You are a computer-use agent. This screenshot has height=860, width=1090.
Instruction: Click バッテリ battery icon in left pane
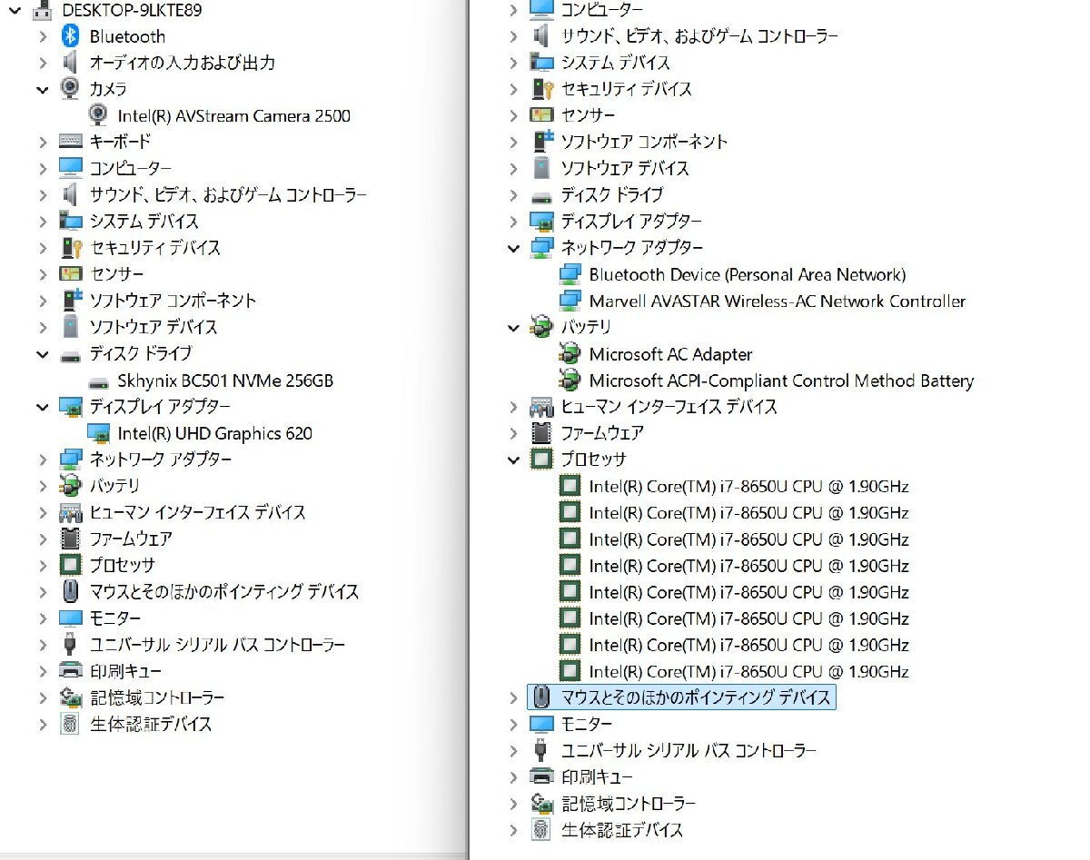[70, 485]
